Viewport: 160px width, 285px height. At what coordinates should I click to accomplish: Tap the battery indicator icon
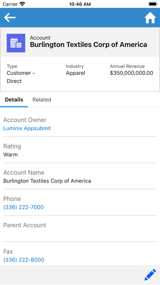(x=153, y=4)
